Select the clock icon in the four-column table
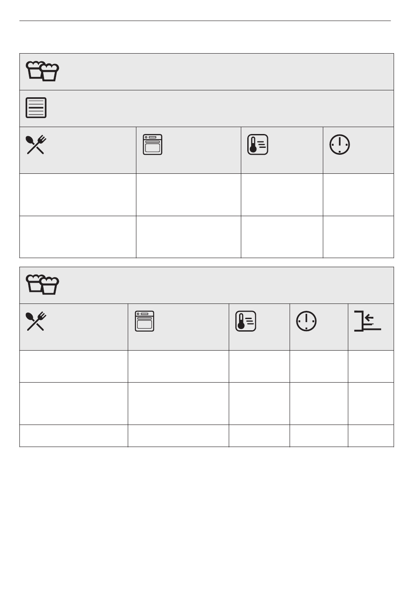The height and width of the screenshot is (594, 410). tap(340, 145)
